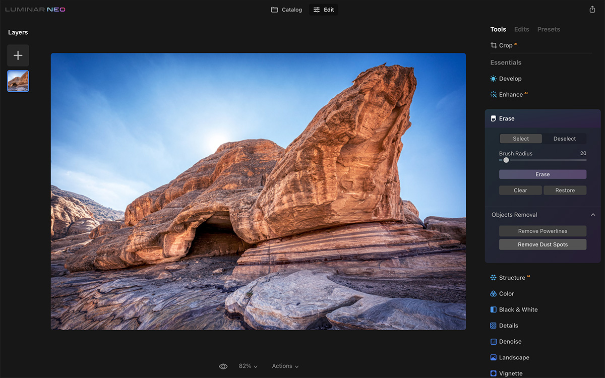
Task: Click the Brush Radius slider handle
Action: coord(506,160)
